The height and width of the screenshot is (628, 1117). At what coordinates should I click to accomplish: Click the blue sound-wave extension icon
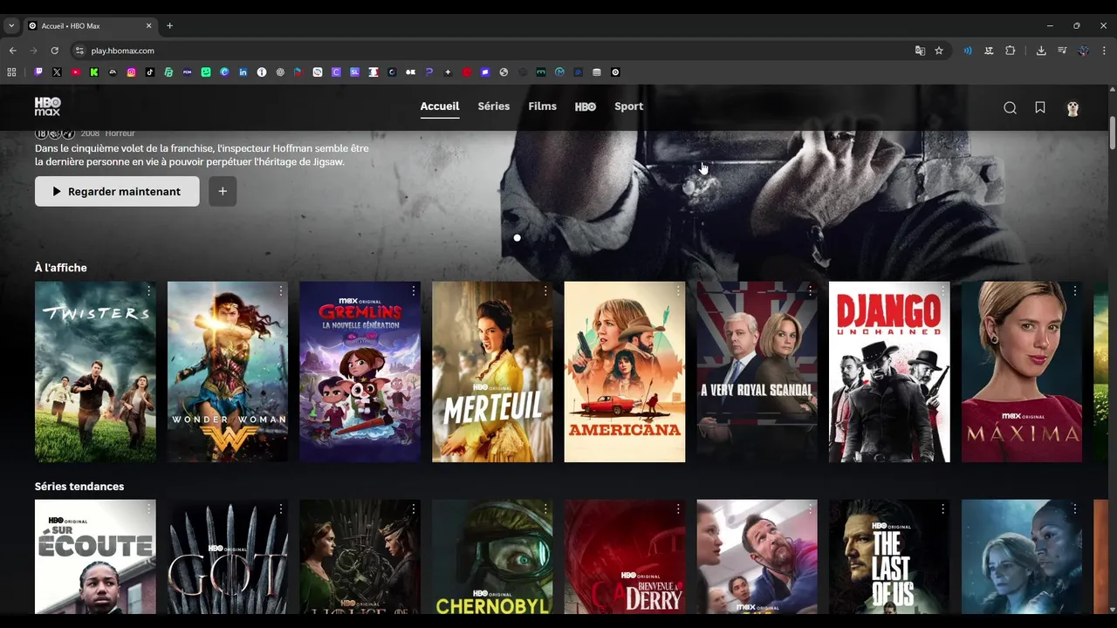pos(968,51)
